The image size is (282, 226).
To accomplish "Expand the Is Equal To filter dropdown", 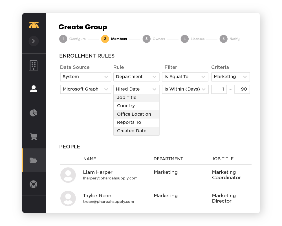I will click(x=185, y=77).
